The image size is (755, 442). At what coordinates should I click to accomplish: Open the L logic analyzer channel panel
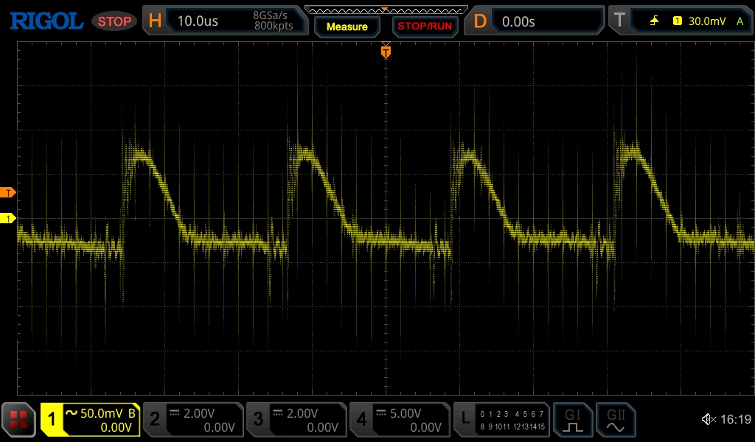coord(501,420)
